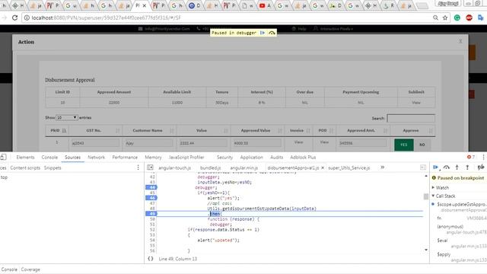The width and height of the screenshot is (487, 274).
Task: Sort table by Approved Value column
Action: click(x=257, y=130)
